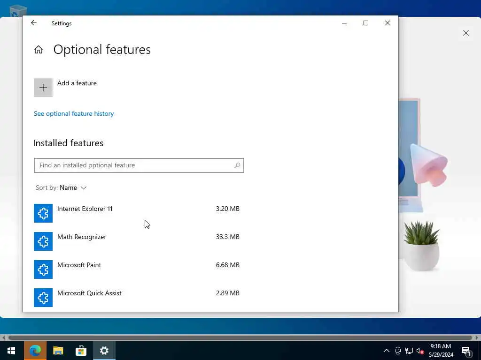
Task: Select the Microsoft Paint feature
Action: point(137,270)
